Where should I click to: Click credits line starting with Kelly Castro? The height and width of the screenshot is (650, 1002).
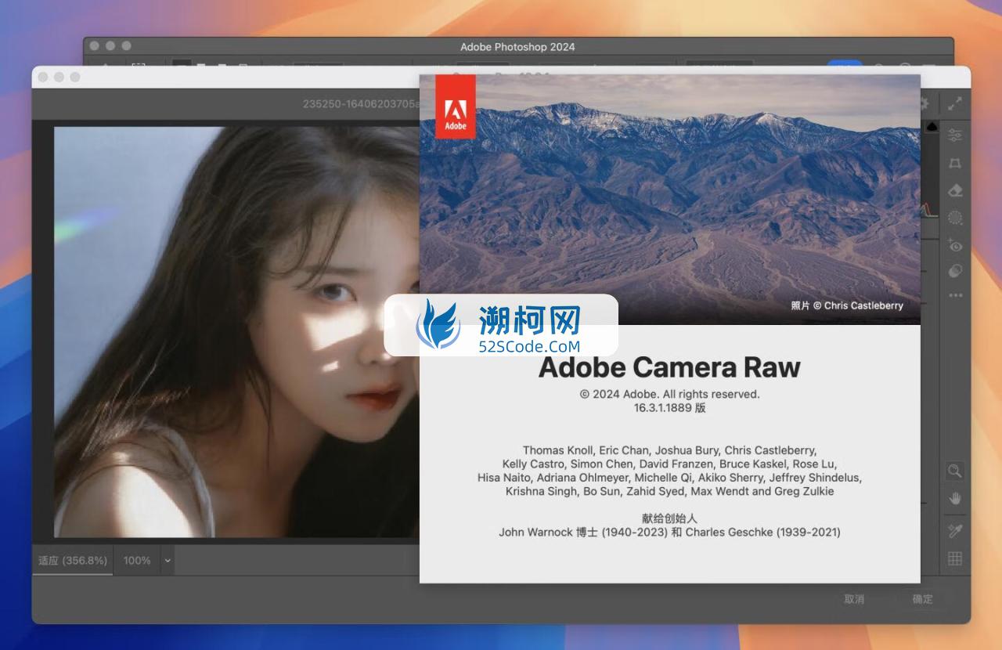tap(669, 464)
